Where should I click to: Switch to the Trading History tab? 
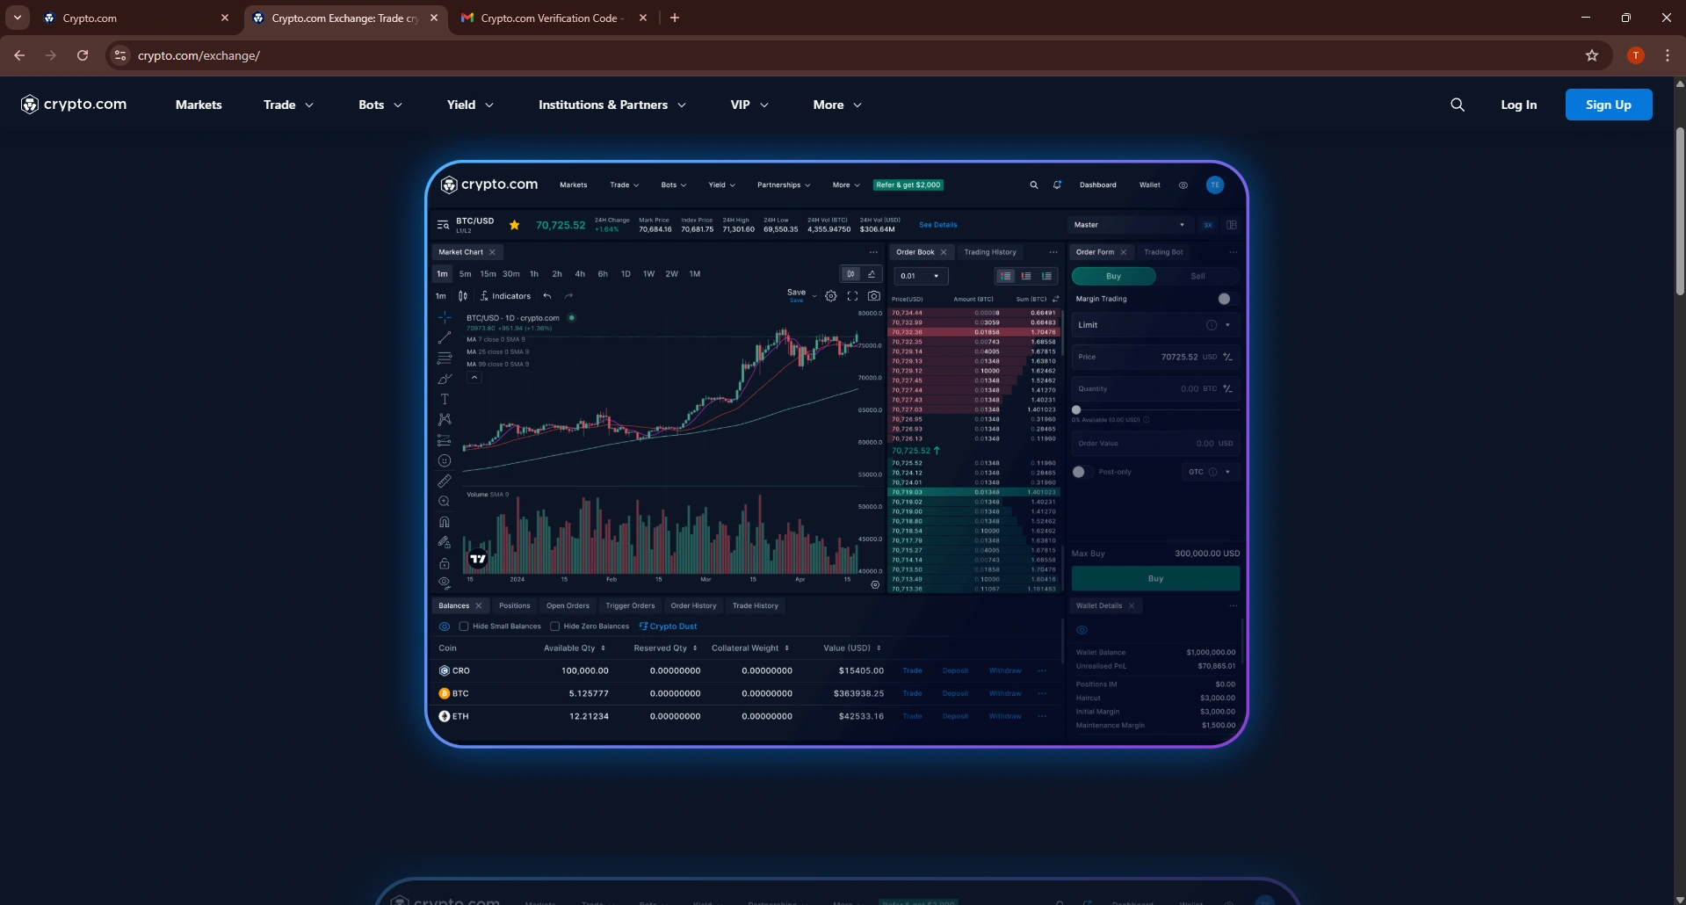pos(990,252)
